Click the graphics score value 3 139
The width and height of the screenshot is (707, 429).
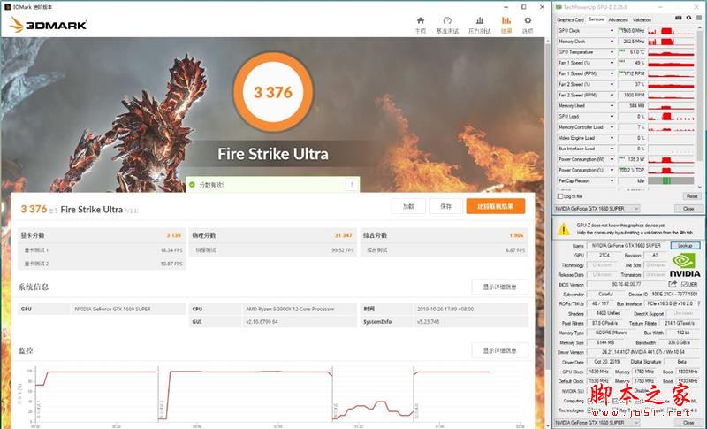pyautogui.click(x=173, y=235)
